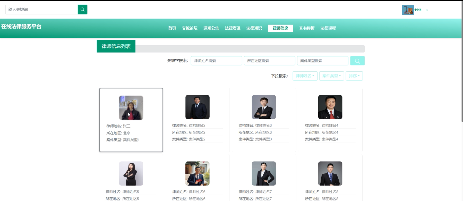Click the text 律师姓名: 律师姓名8
The height and width of the screenshot is (201, 463).
coord(322,192)
